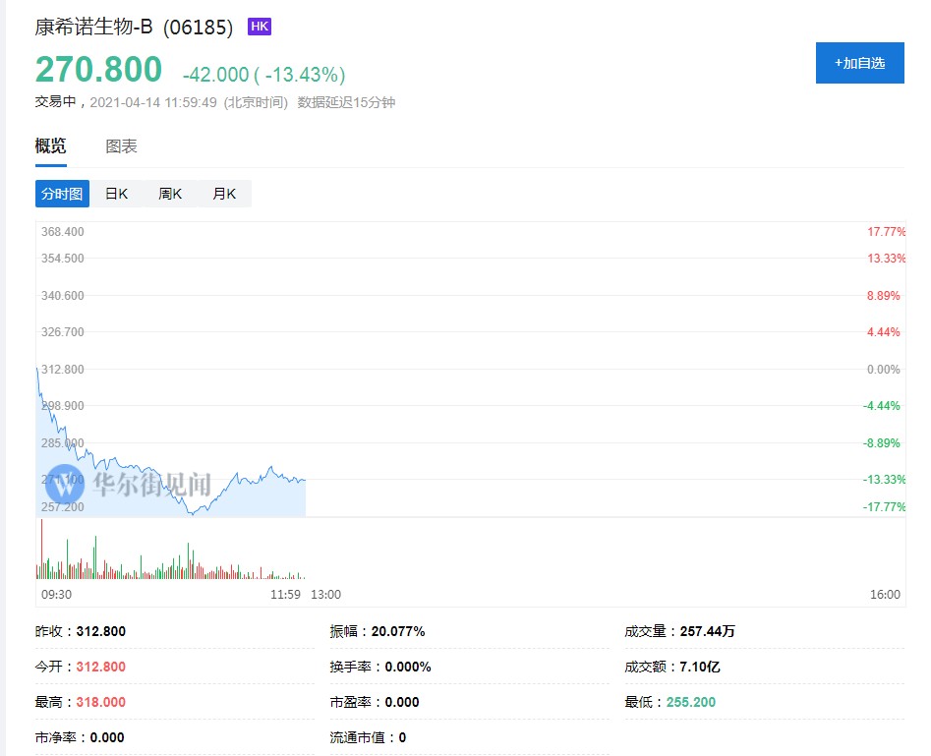This screenshot has height=756, width=931.
Task: Click the tallest red volume bar at open
Action: pyautogui.click(x=41, y=549)
